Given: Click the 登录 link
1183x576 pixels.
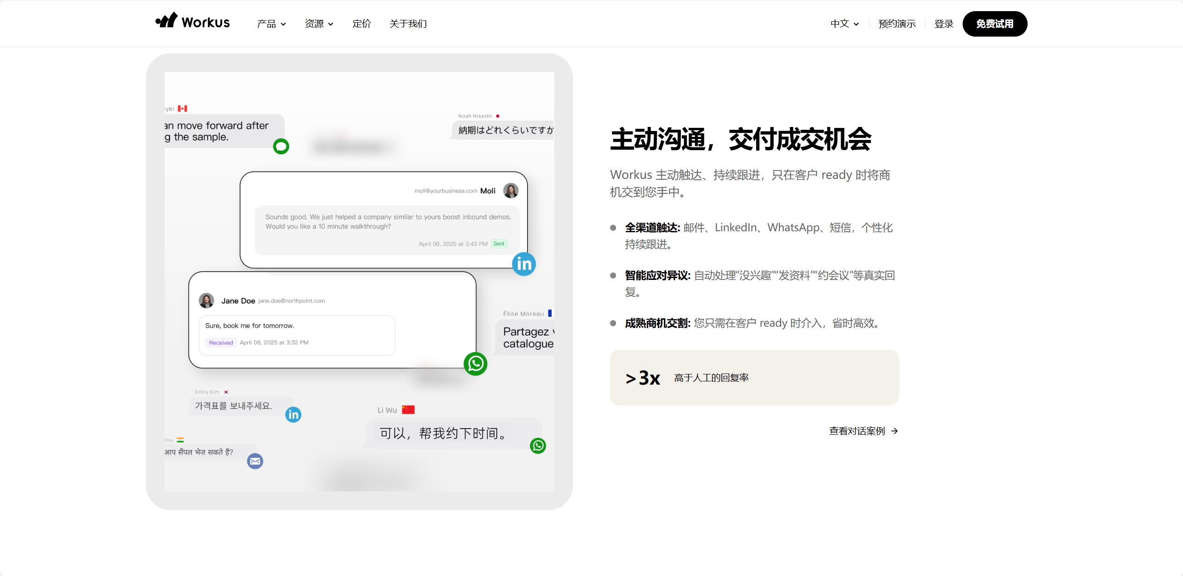Looking at the screenshot, I should click(944, 24).
